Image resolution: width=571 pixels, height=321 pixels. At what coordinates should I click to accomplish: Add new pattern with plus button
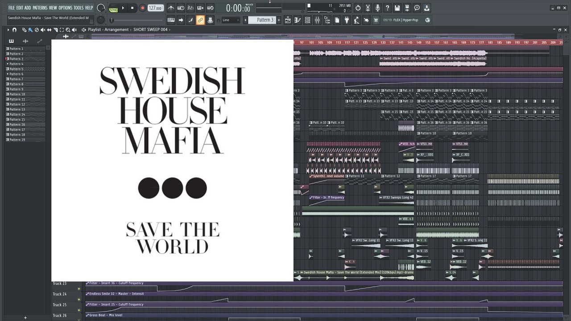coord(279,20)
